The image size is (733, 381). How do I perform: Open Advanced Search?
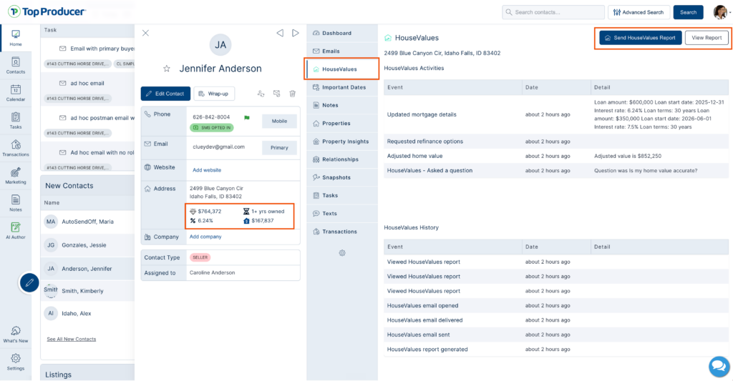(639, 12)
